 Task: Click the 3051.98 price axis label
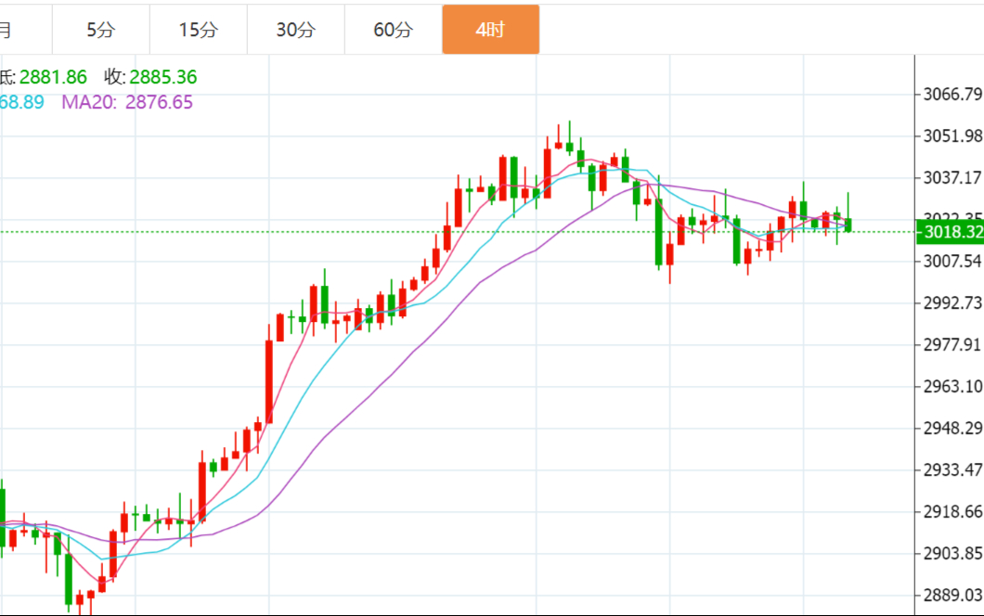point(952,136)
